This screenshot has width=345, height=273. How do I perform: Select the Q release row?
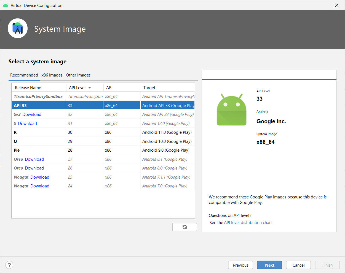pyautogui.click(x=103, y=141)
